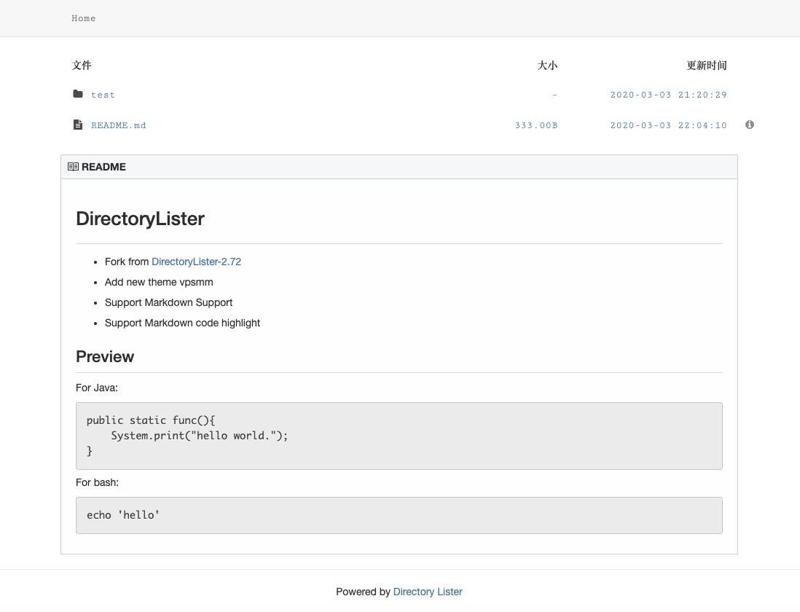Image resolution: width=800 pixels, height=612 pixels.
Task: Click the document icon beside README.md
Action: (x=78, y=125)
